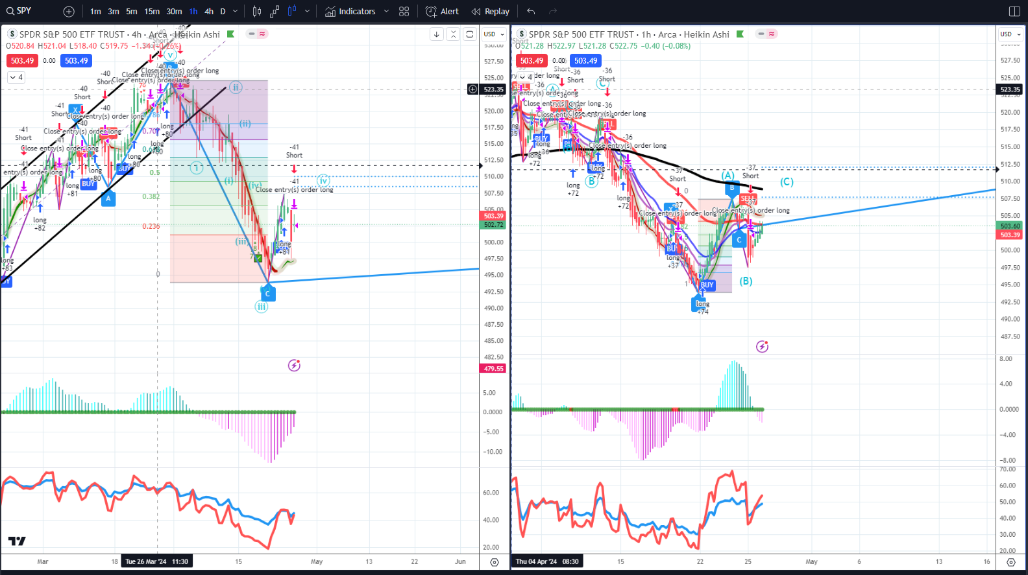1028x575 pixels.
Task: Click the left chart's green flag icon
Action: tap(230, 34)
